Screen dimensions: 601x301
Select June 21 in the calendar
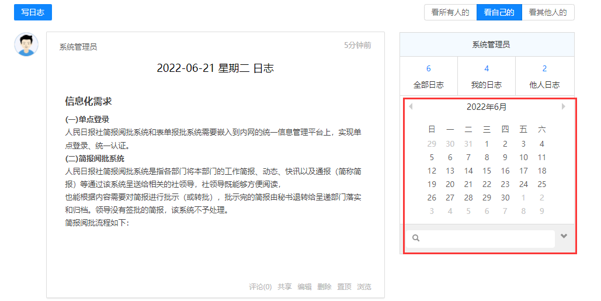[x=468, y=184]
